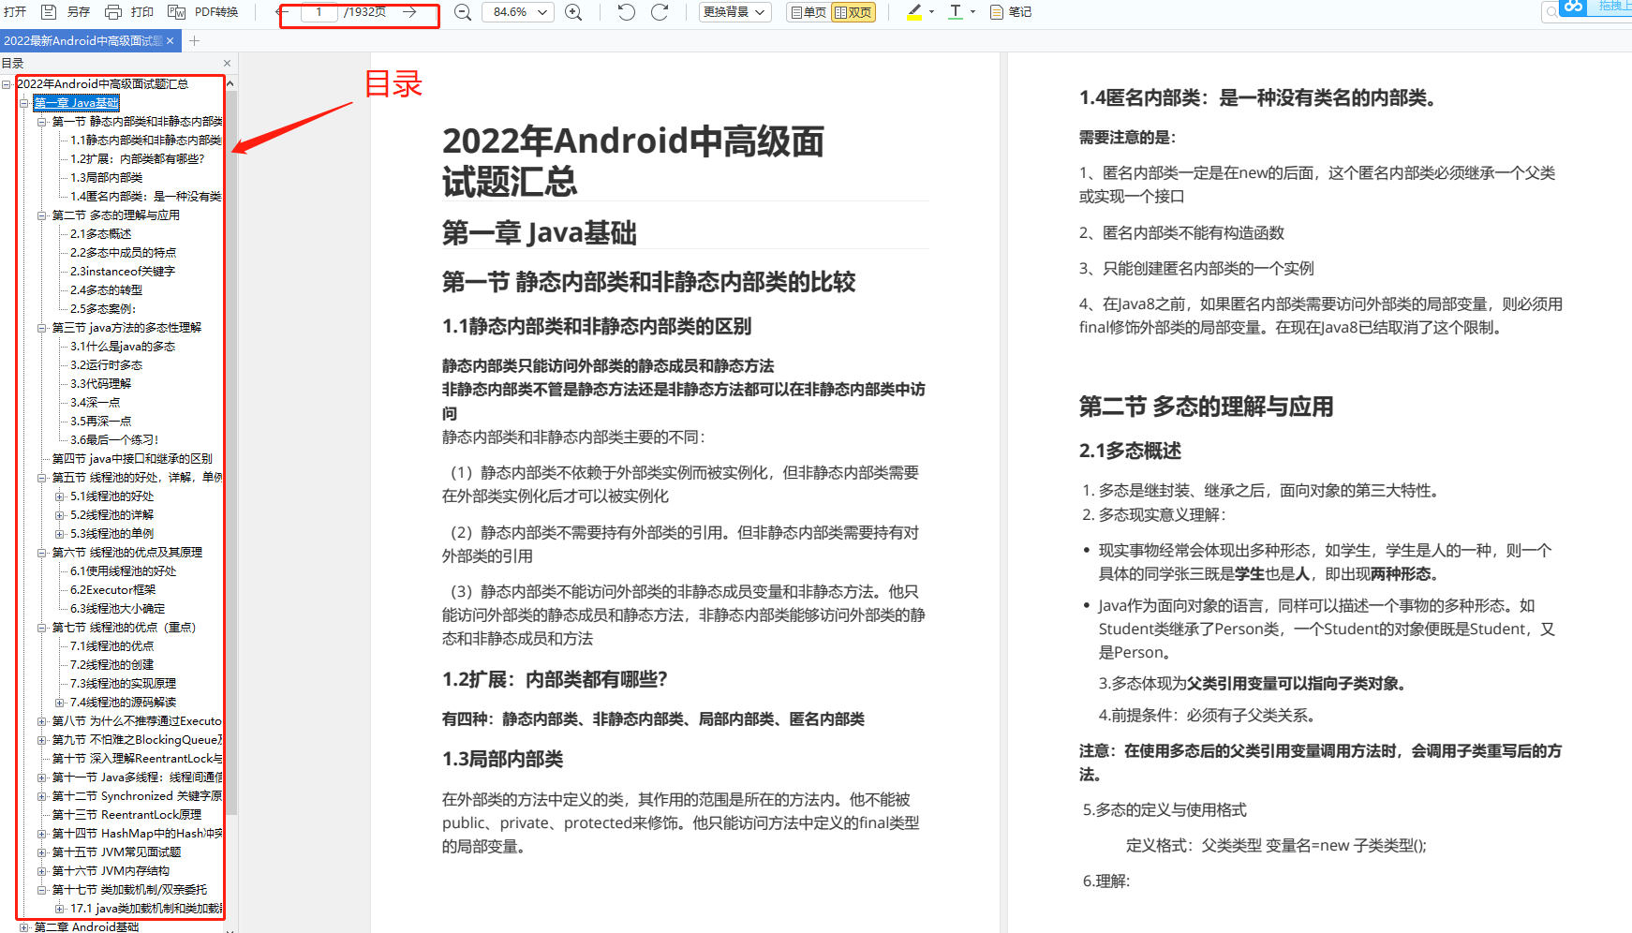Open 3.2运行时多态 outline entry

[107, 365]
